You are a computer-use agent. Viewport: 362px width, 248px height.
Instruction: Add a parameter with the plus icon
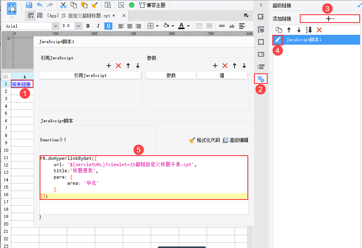pos(215,66)
